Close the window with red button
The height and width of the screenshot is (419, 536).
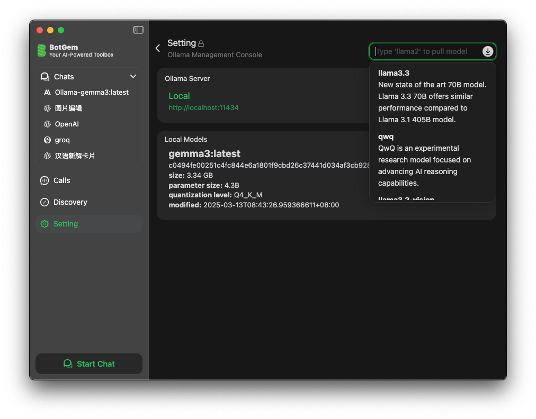[x=40, y=30]
